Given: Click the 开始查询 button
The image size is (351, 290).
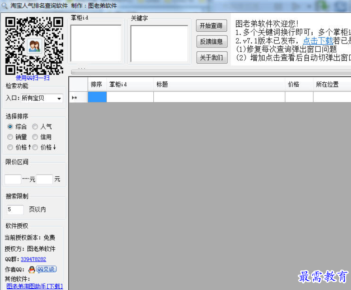Looking at the screenshot, I should (x=211, y=26).
